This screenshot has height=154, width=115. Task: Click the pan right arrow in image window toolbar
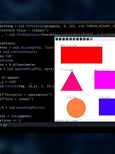point(60,39)
